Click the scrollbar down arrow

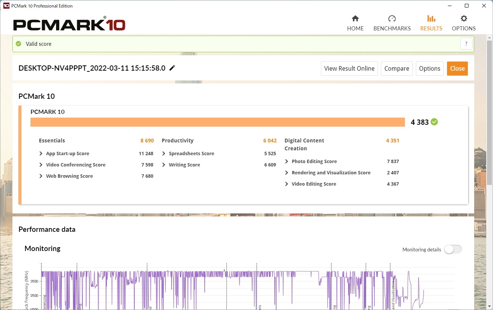pyautogui.click(x=490, y=306)
